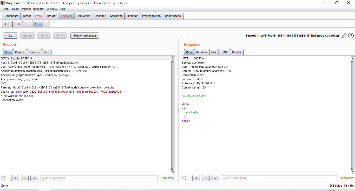355x191 pixels.
Task: Close Repeater tab 4
Action: point(39,24)
